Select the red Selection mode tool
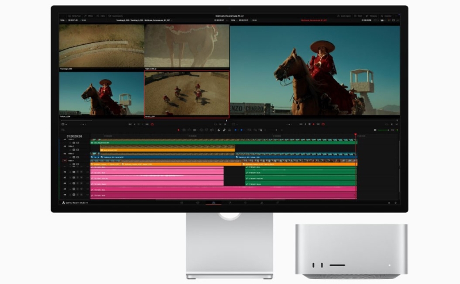Viewport: 460px width, 284px height. (178, 130)
